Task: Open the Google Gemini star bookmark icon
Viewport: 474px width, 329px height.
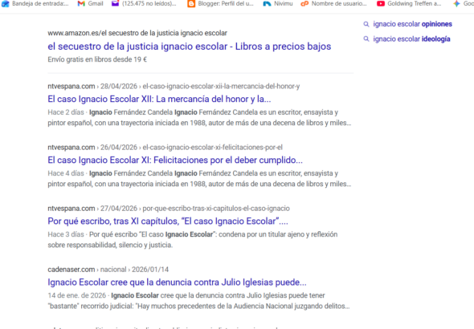Action: [456, 4]
